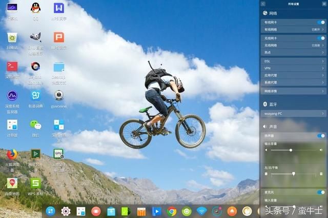Viewport: 328px width, 218px height.
Task: Open the Wi-Fi network icon in dock
Action: pyautogui.click(x=201, y=211)
